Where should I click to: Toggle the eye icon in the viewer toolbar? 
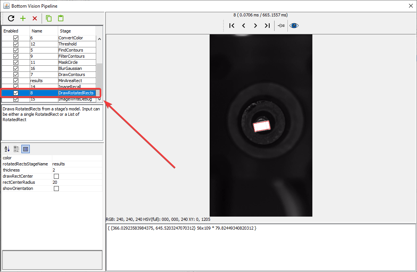(x=294, y=26)
